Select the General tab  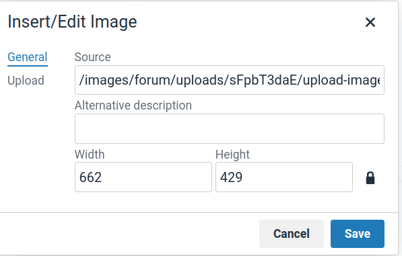(x=28, y=57)
